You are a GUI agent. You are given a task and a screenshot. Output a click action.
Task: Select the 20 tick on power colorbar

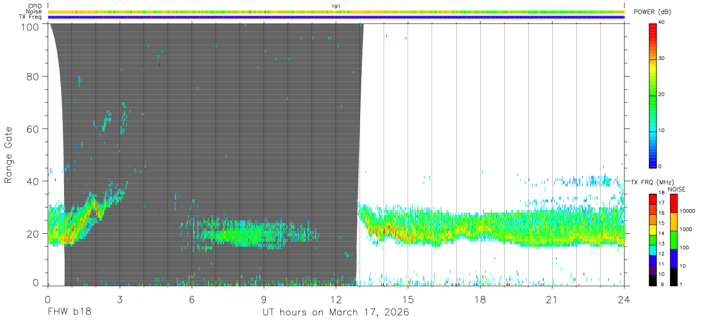click(x=662, y=95)
